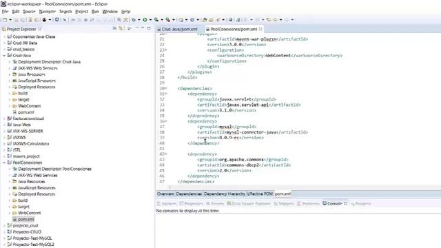Click the Run External Tools icon with red toolbox
This screenshot has height=248, width=441.
[x=168, y=20]
